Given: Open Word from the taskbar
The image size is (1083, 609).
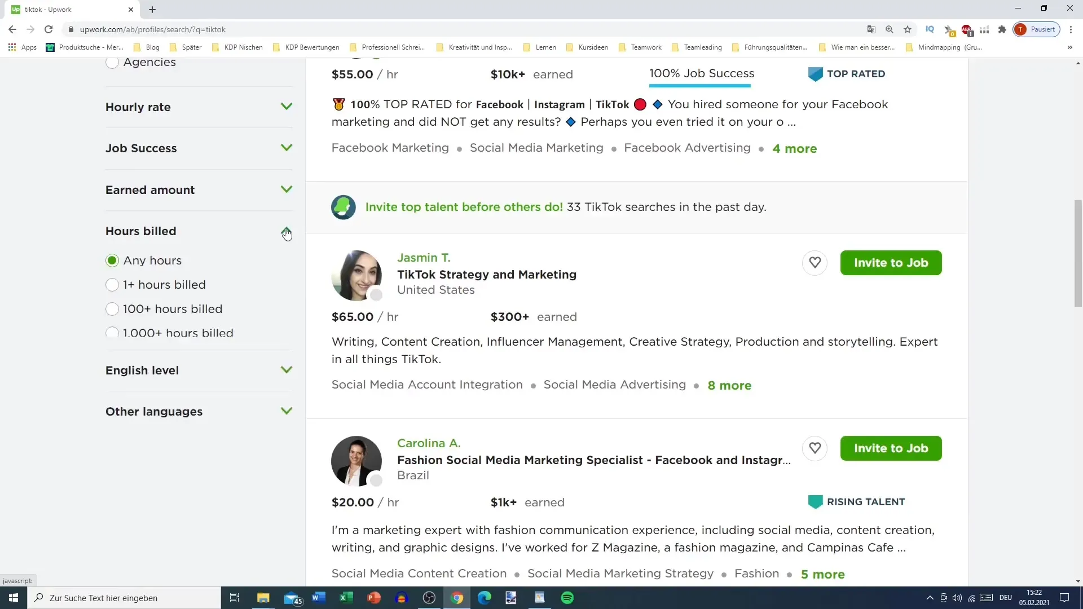Looking at the screenshot, I should 319,598.
